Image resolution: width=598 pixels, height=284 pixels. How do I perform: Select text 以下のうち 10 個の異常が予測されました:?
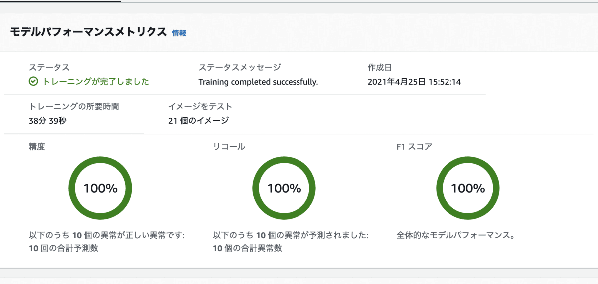[x=291, y=235]
